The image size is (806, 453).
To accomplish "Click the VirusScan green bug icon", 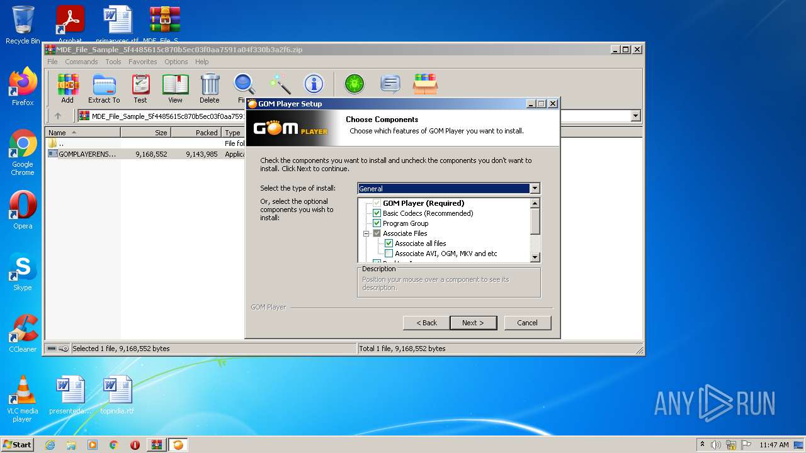I will point(355,84).
